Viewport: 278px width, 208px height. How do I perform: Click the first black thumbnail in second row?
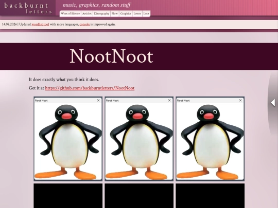coord(68,196)
